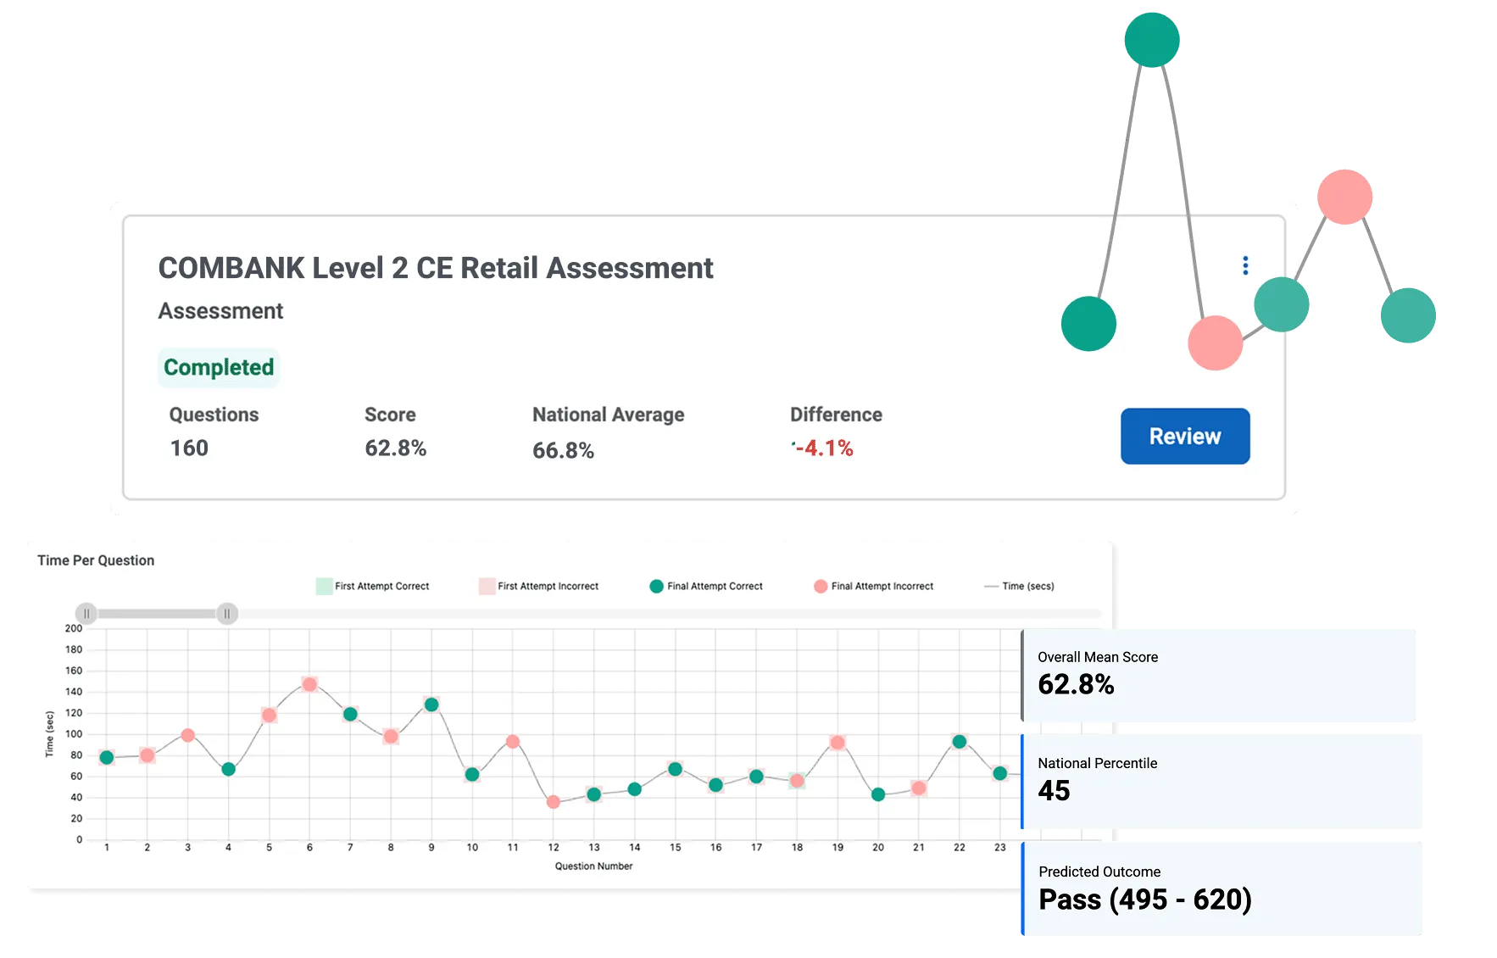This screenshot has width=1497, height=958.
Task: Click the question 1 data point
Action: (x=107, y=758)
